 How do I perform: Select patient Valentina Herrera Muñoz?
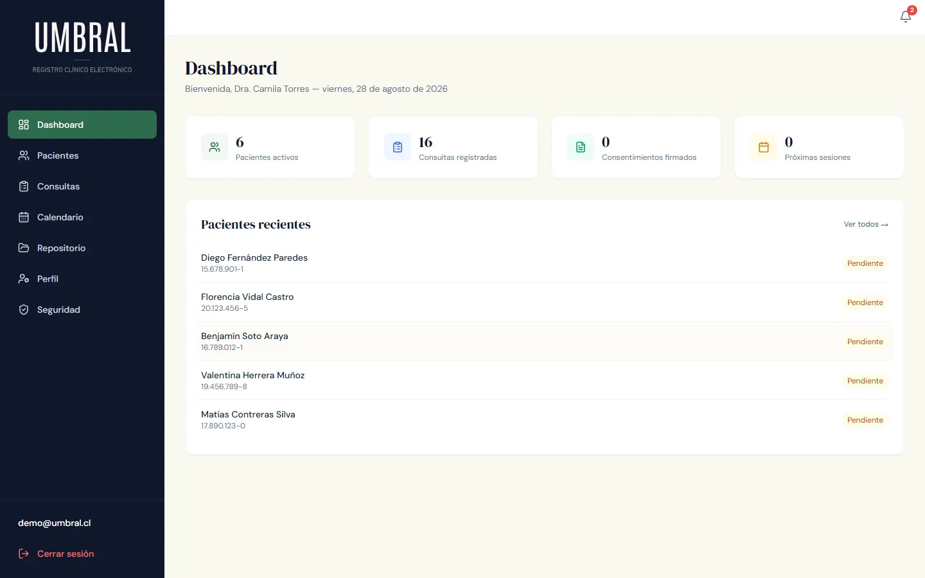tap(545, 381)
